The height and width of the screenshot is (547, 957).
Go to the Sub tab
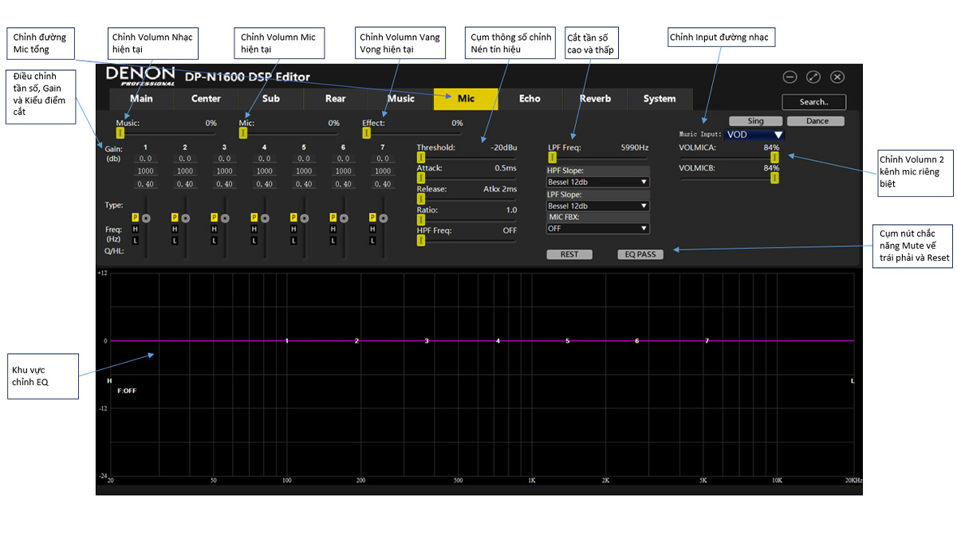coord(271,99)
